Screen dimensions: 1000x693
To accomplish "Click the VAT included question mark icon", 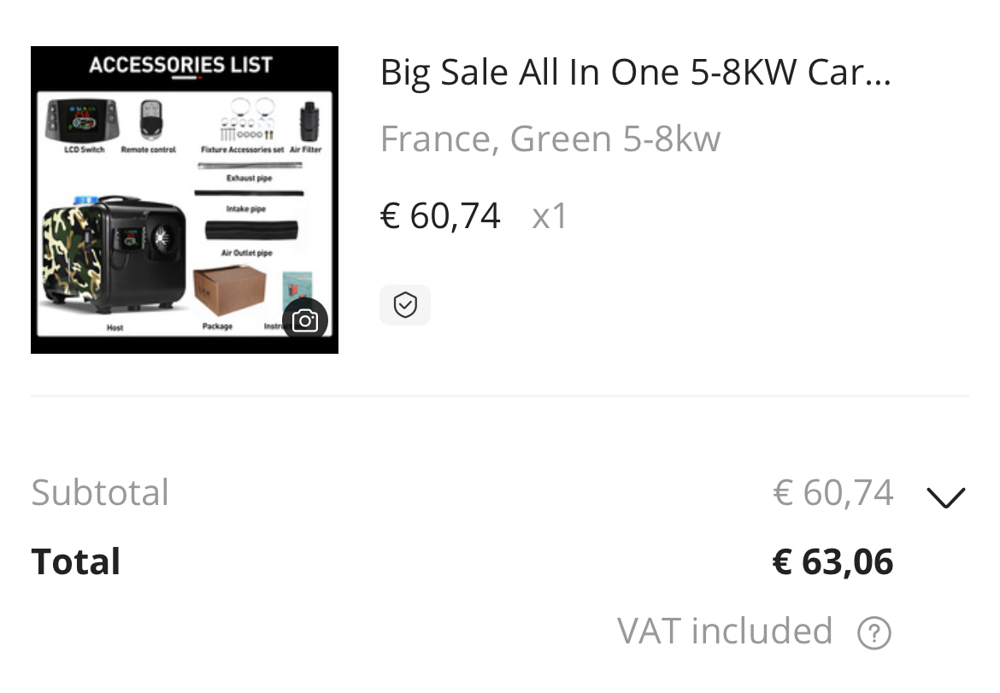I will (x=874, y=633).
